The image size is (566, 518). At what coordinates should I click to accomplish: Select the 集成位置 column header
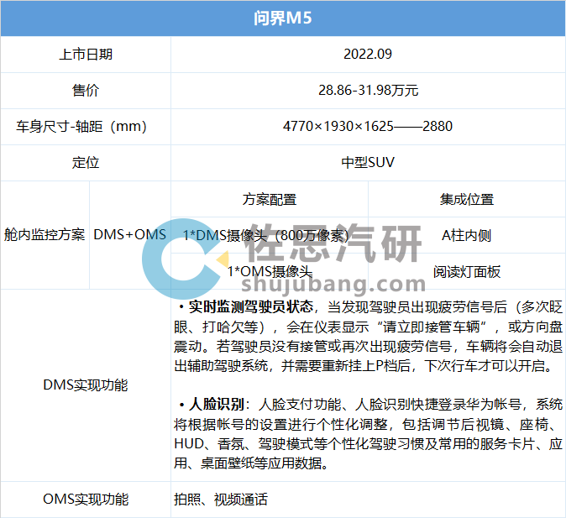point(467,199)
